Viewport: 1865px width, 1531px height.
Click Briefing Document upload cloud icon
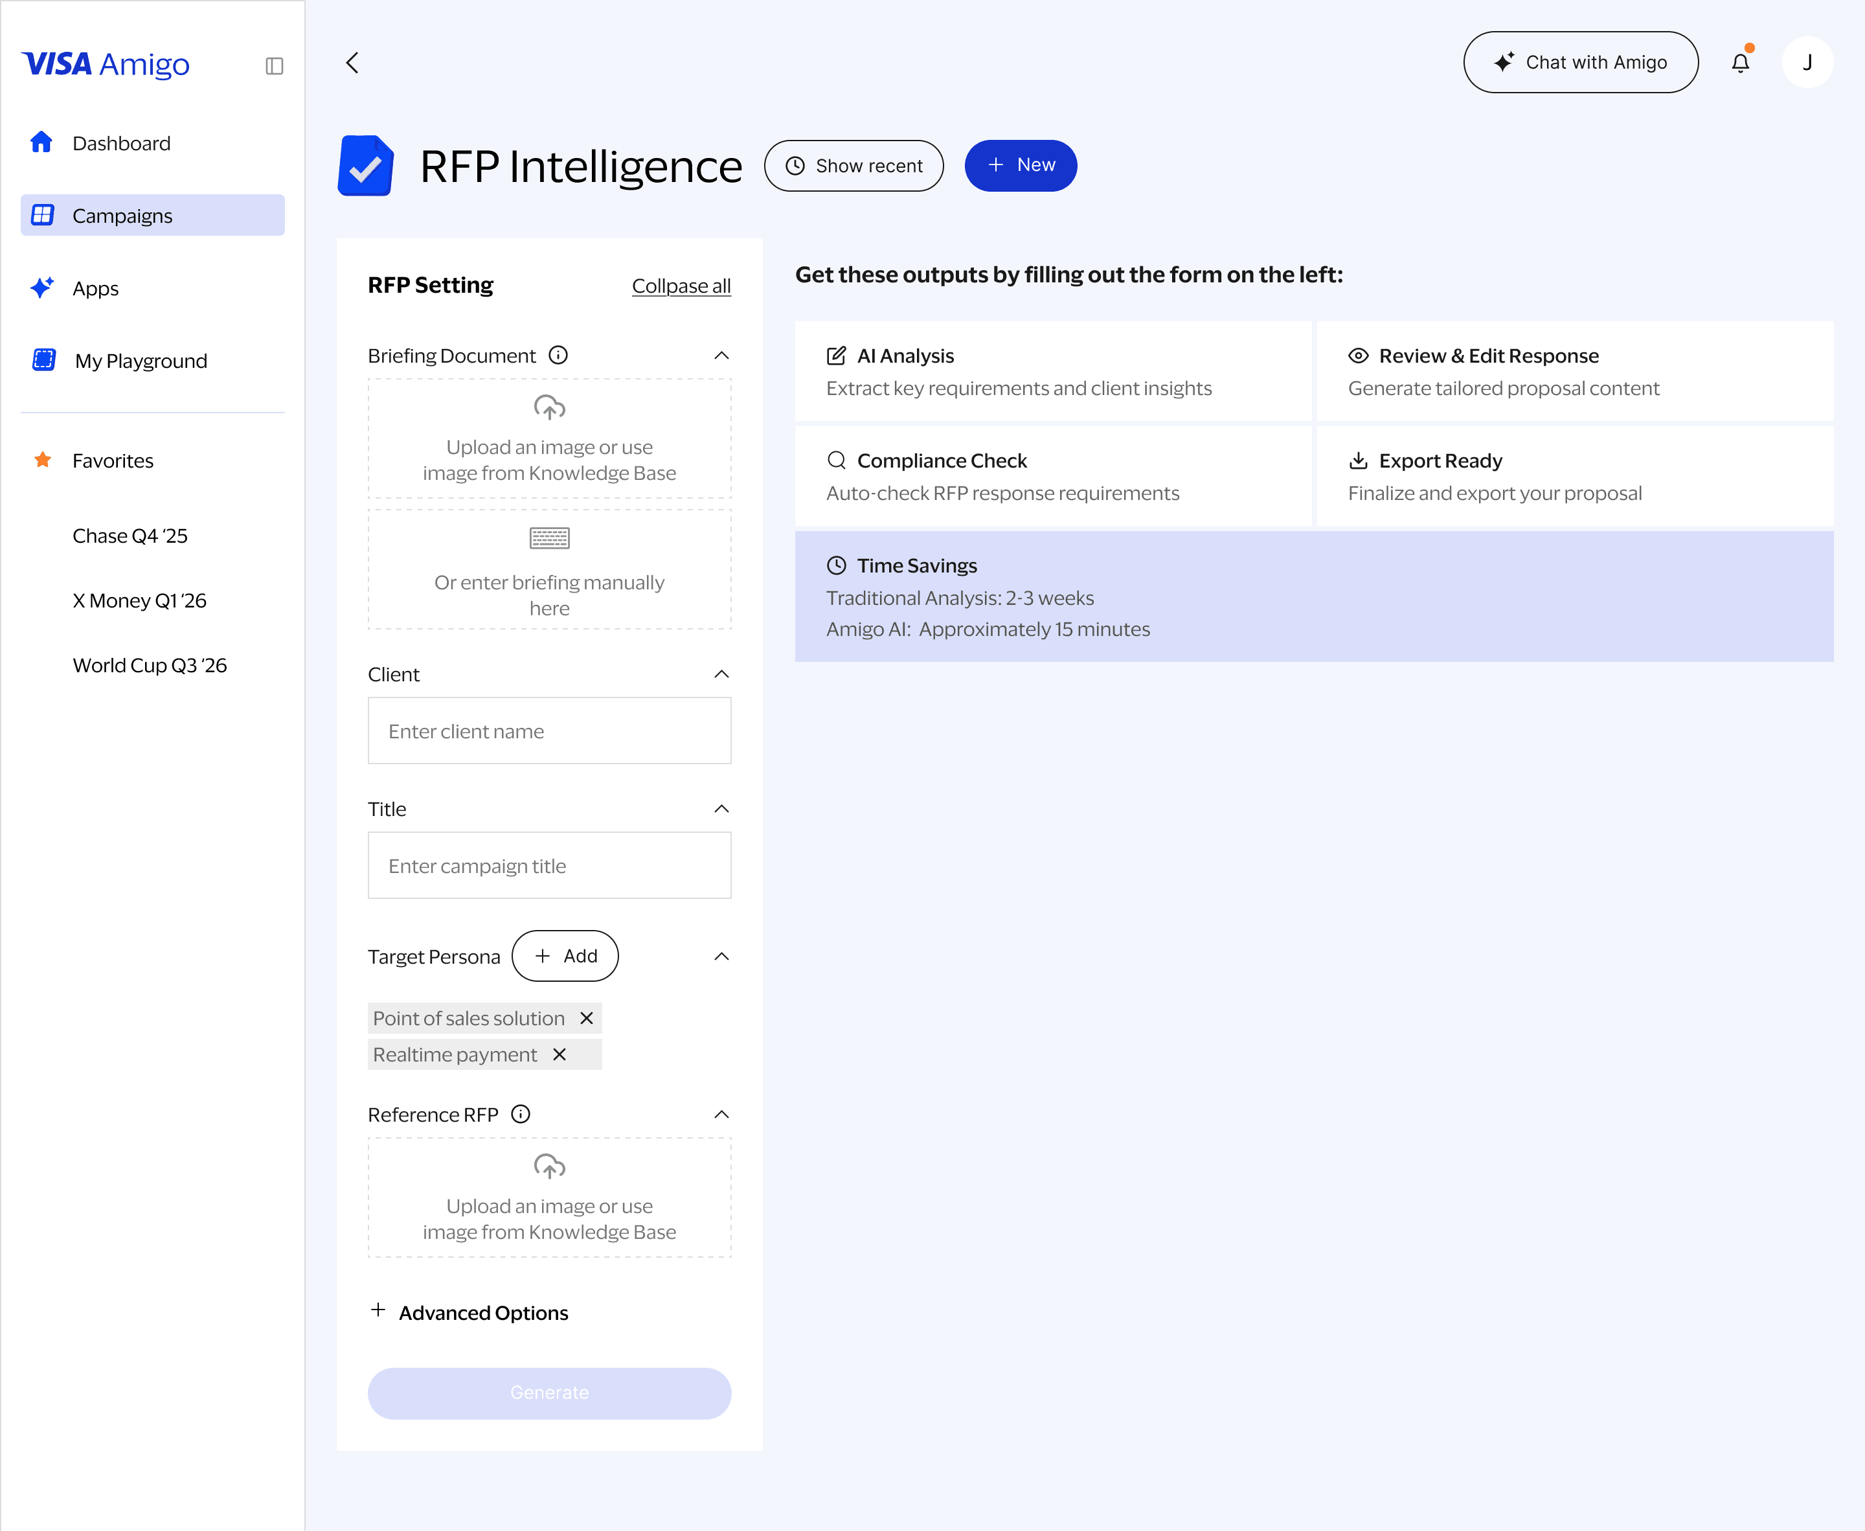click(549, 407)
